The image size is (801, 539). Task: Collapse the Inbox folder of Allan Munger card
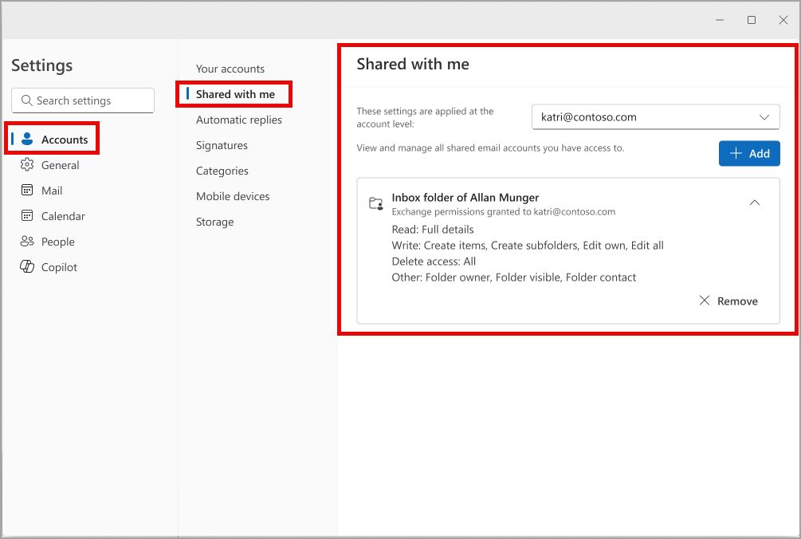point(755,203)
